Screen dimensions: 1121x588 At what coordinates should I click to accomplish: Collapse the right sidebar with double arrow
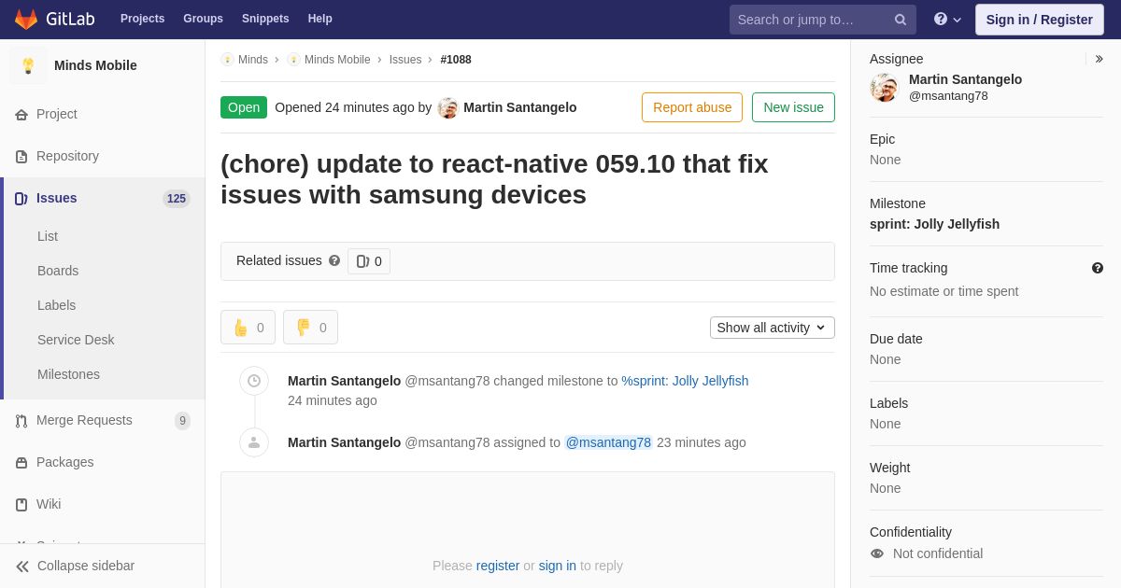click(1099, 59)
